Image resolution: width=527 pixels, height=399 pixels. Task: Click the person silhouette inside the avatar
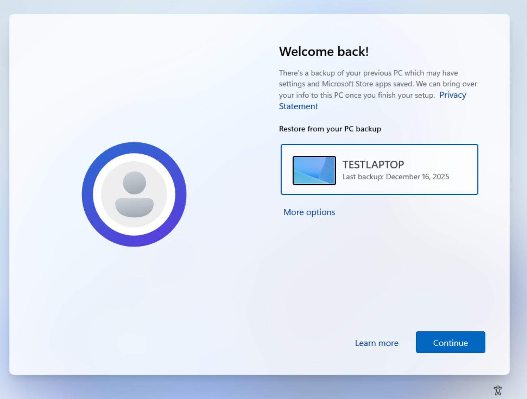coord(134,194)
